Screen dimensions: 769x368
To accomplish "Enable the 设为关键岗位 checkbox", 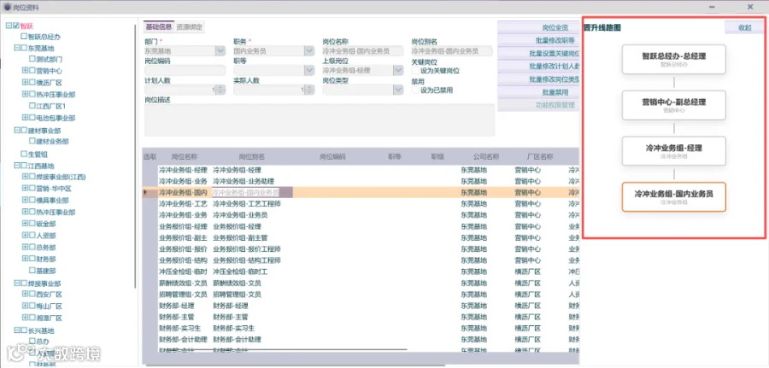I will (x=416, y=71).
